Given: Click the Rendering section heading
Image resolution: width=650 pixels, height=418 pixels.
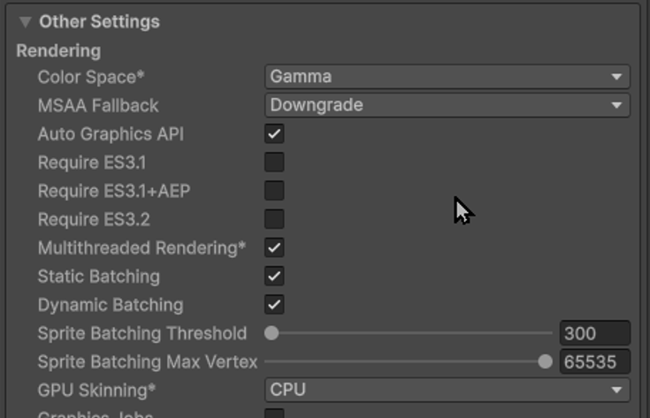Looking at the screenshot, I should click(x=58, y=50).
